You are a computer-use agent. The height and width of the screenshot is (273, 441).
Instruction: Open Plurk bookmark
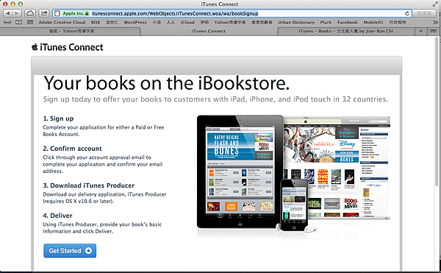(x=326, y=22)
